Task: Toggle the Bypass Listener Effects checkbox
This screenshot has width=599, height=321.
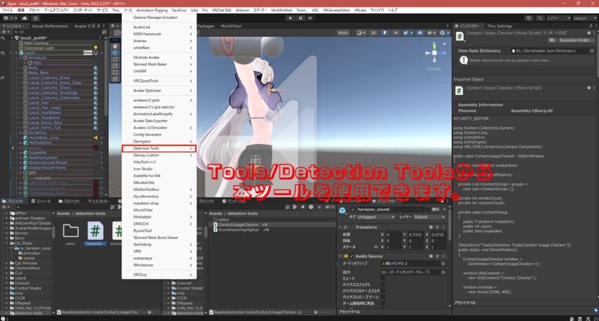Action: tap(383, 291)
